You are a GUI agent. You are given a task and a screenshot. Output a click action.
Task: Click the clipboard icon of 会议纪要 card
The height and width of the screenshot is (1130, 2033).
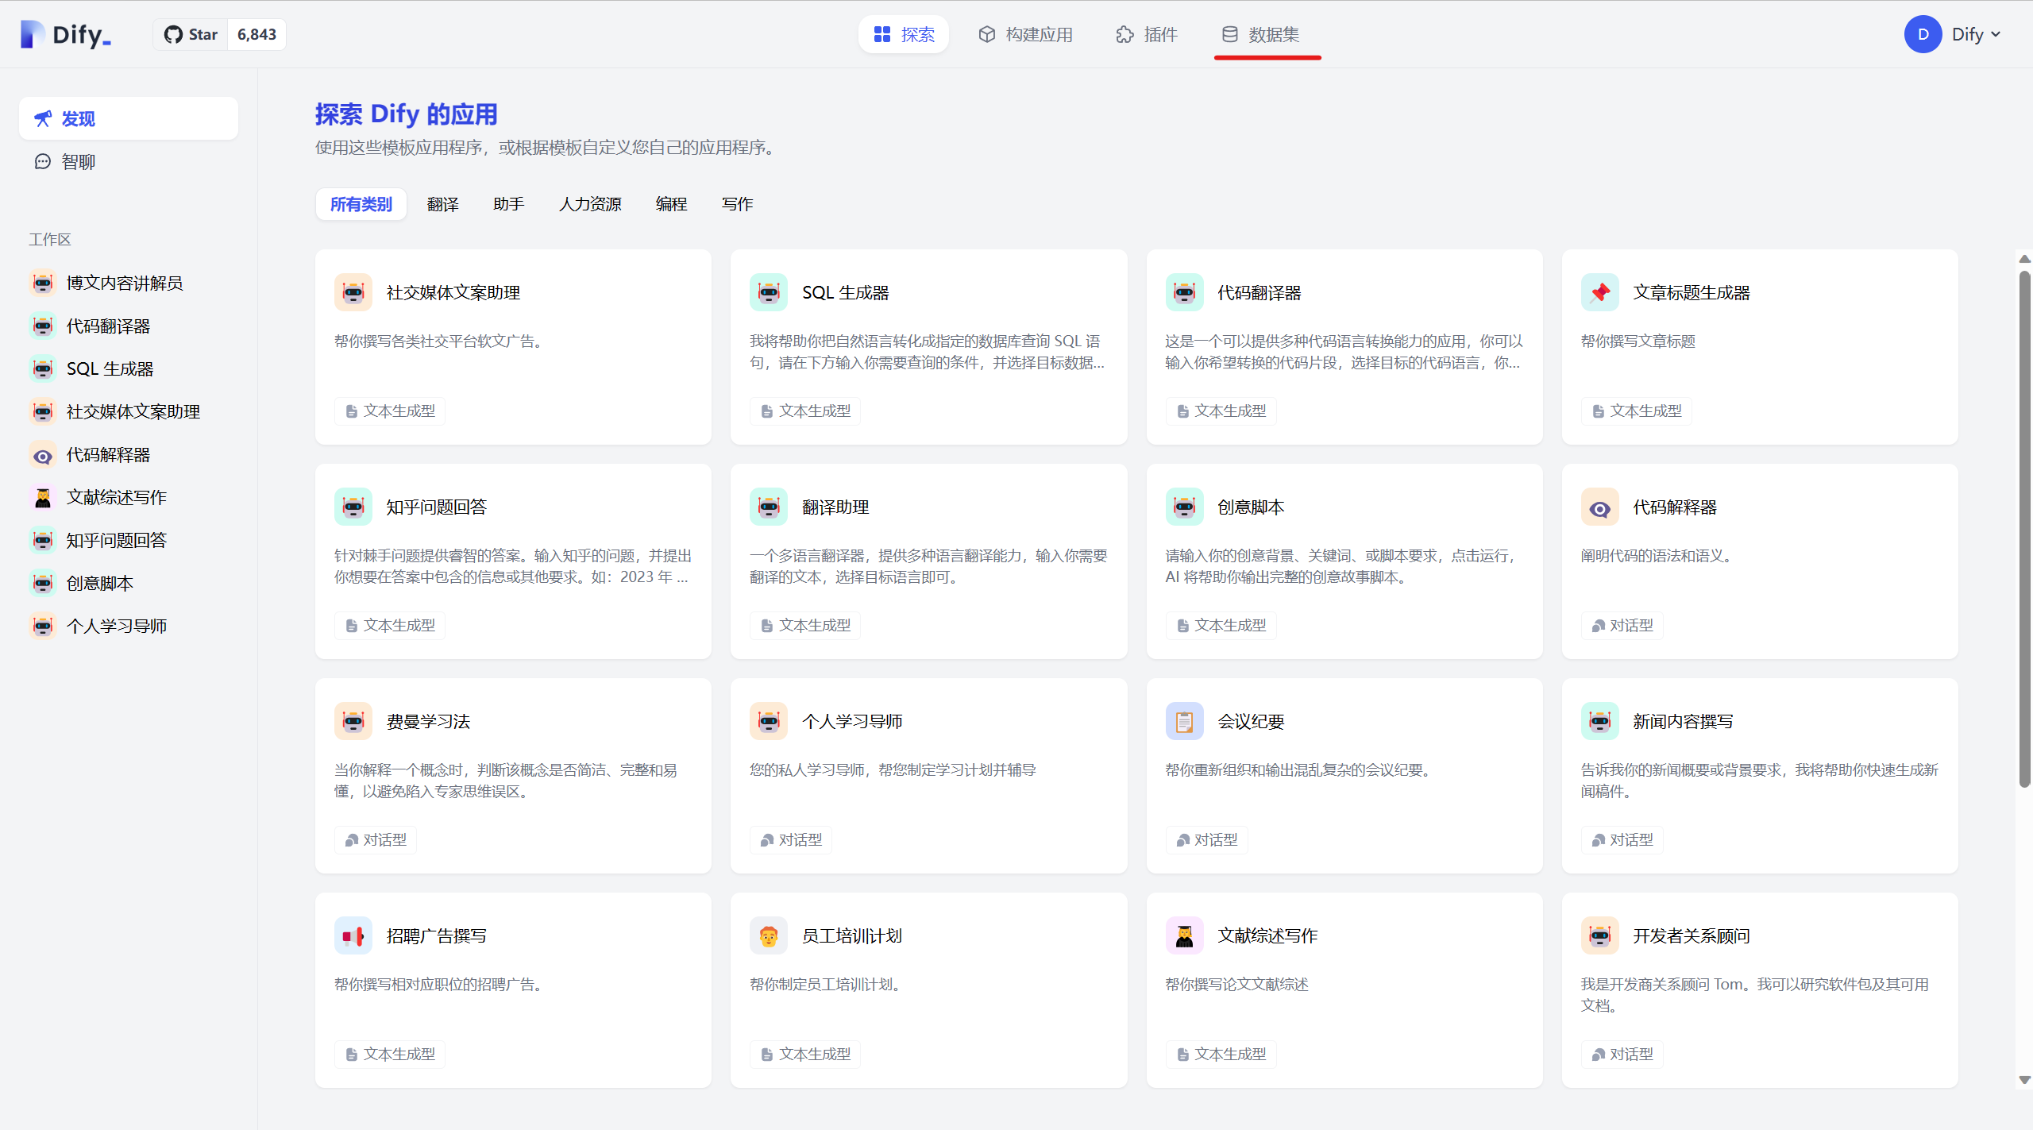coord(1184,721)
